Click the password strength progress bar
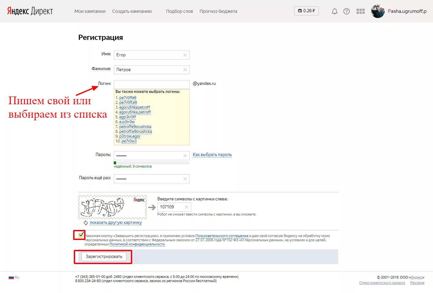Image resolution: width=433 pixels, height=293 pixels. 152,163
